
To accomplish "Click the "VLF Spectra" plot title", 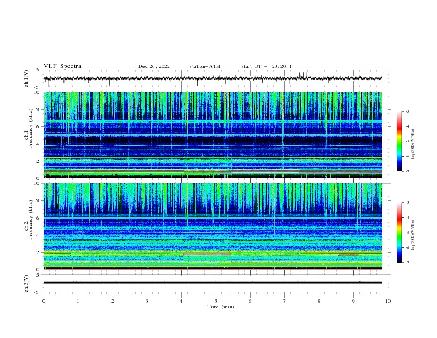I will [62, 66].
